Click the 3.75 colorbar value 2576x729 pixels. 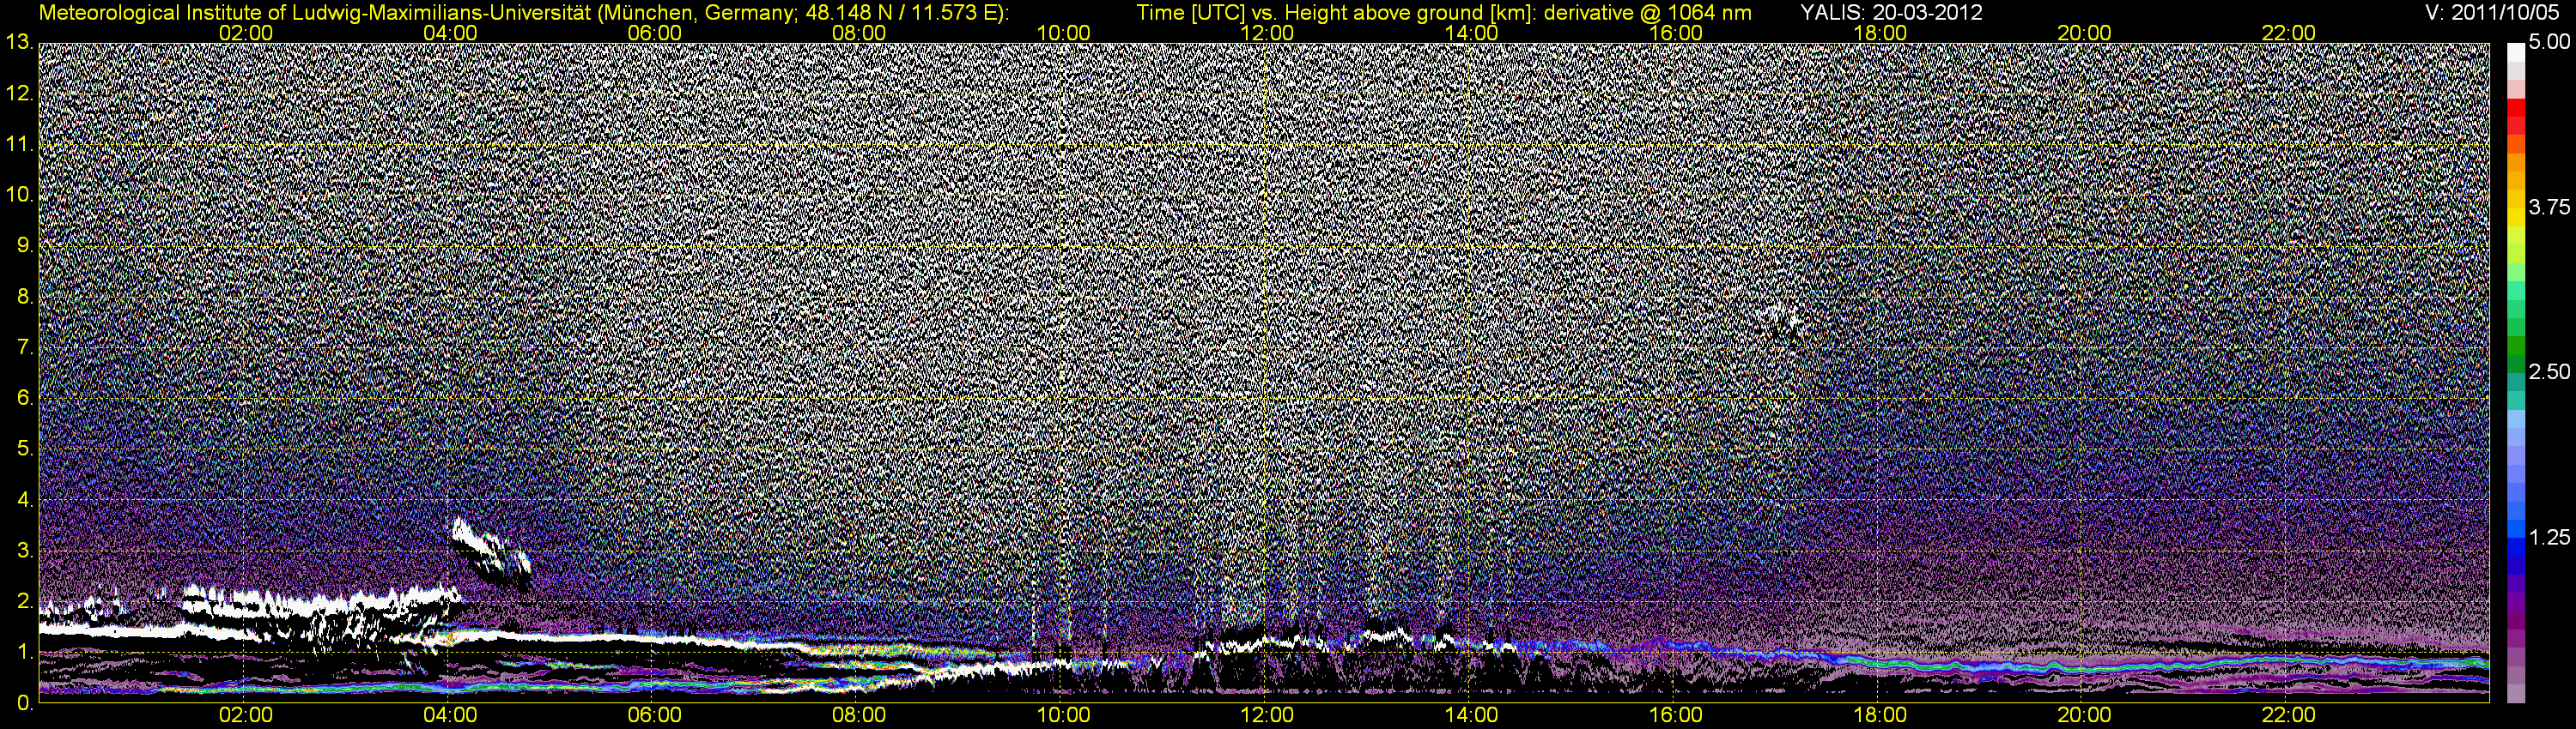2549,208
